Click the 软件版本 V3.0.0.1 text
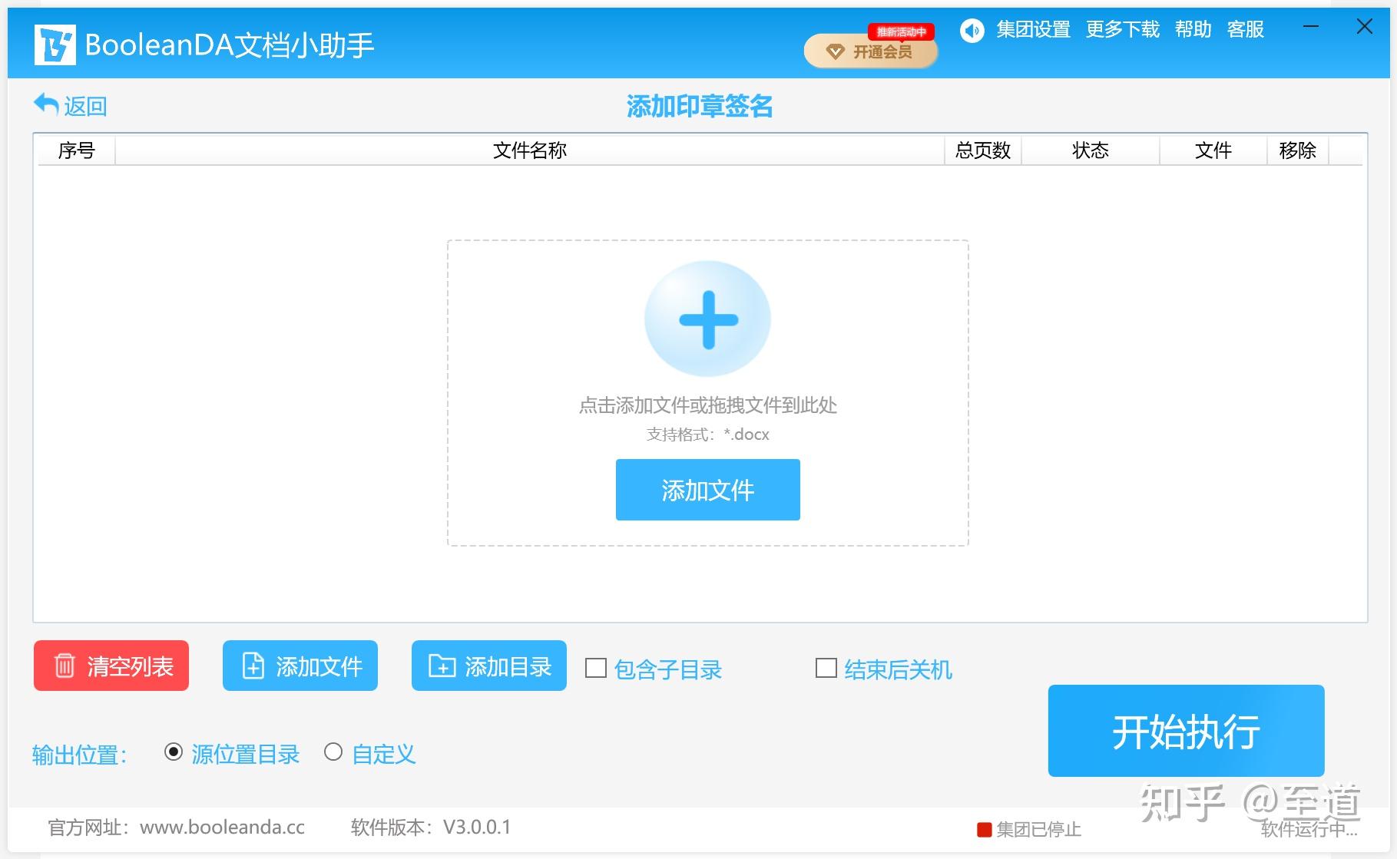 point(431,828)
